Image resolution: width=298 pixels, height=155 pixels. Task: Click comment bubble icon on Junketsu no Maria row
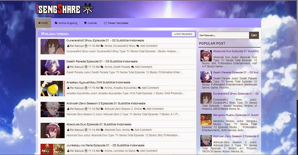138,151
